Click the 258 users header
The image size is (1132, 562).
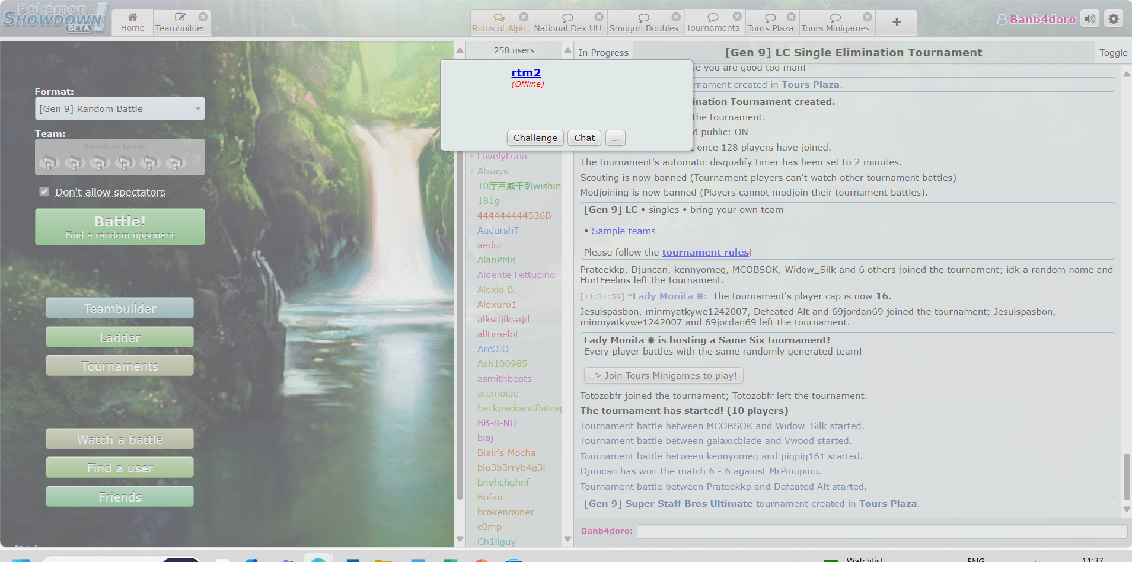[x=514, y=50]
